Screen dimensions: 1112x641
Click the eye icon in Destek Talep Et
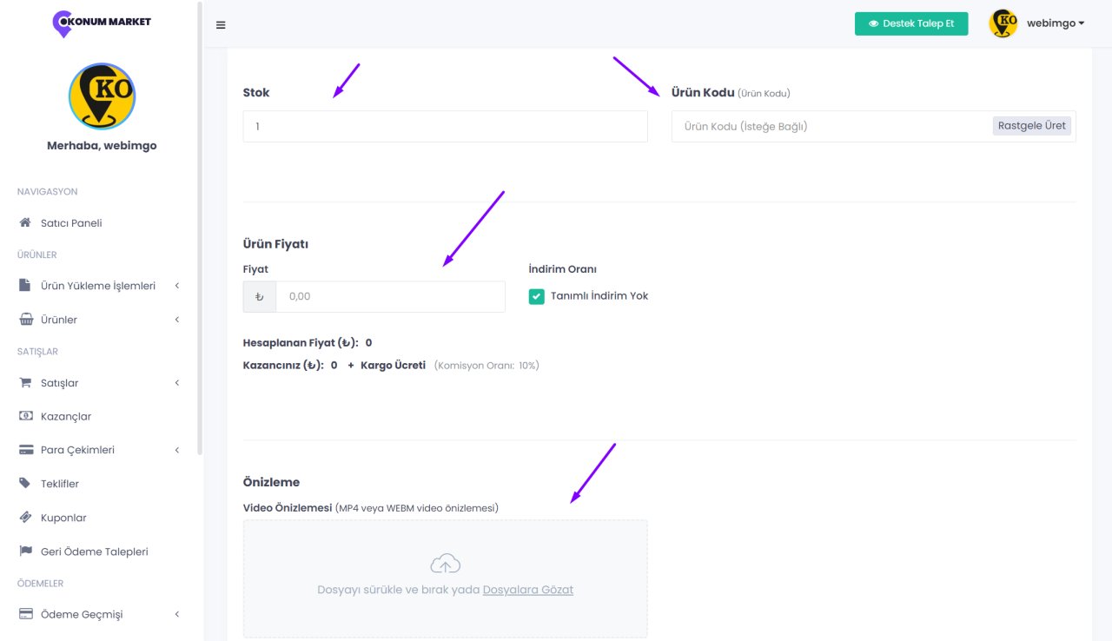point(874,24)
